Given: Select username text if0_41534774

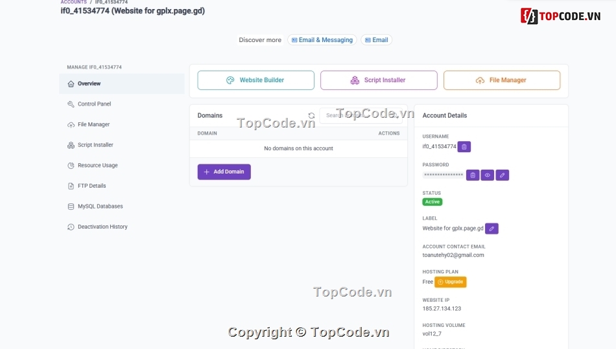Looking at the screenshot, I should 439,146.
